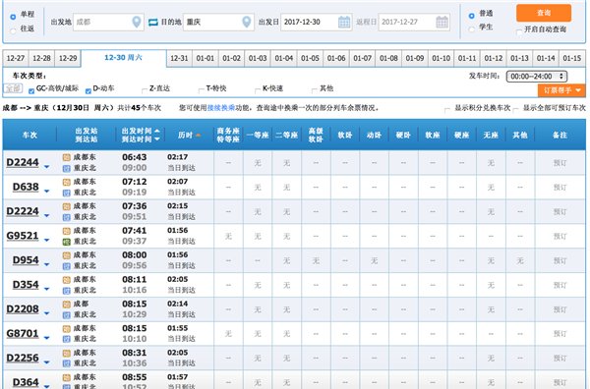Click terminal station icon for D638
Viewport: 590px width, 389px height.
[x=67, y=193]
